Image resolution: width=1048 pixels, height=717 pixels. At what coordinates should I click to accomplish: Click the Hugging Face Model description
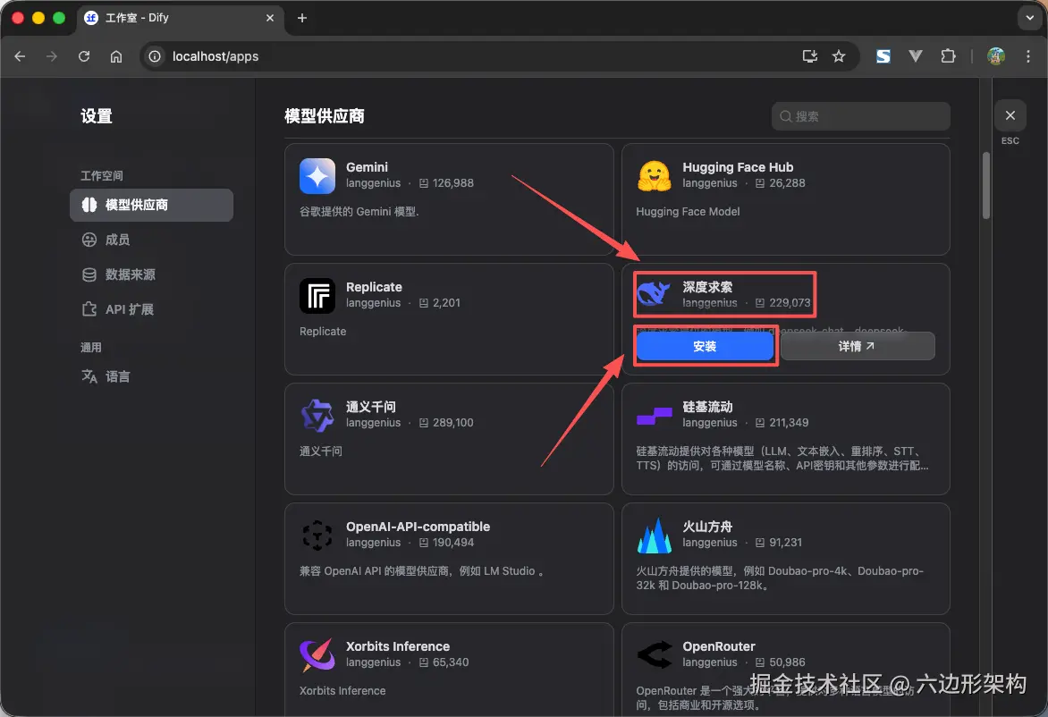coord(688,211)
